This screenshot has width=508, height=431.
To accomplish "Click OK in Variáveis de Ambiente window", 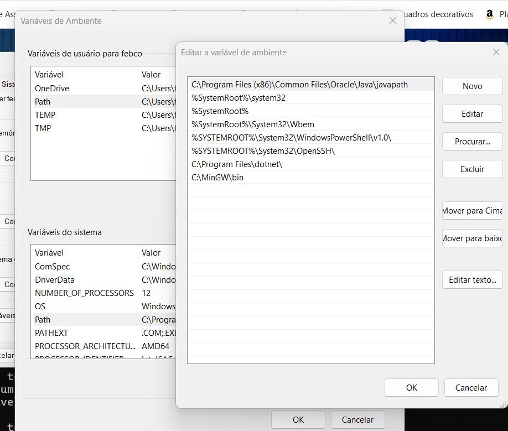I will (298, 420).
